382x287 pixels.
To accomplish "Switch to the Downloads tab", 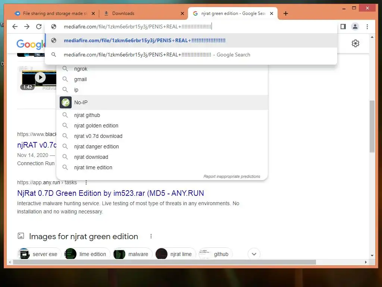I will pyautogui.click(x=144, y=13).
